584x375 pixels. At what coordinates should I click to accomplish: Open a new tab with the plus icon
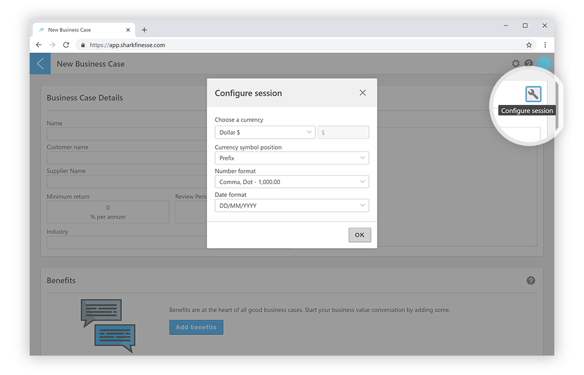pyautogui.click(x=144, y=30)
